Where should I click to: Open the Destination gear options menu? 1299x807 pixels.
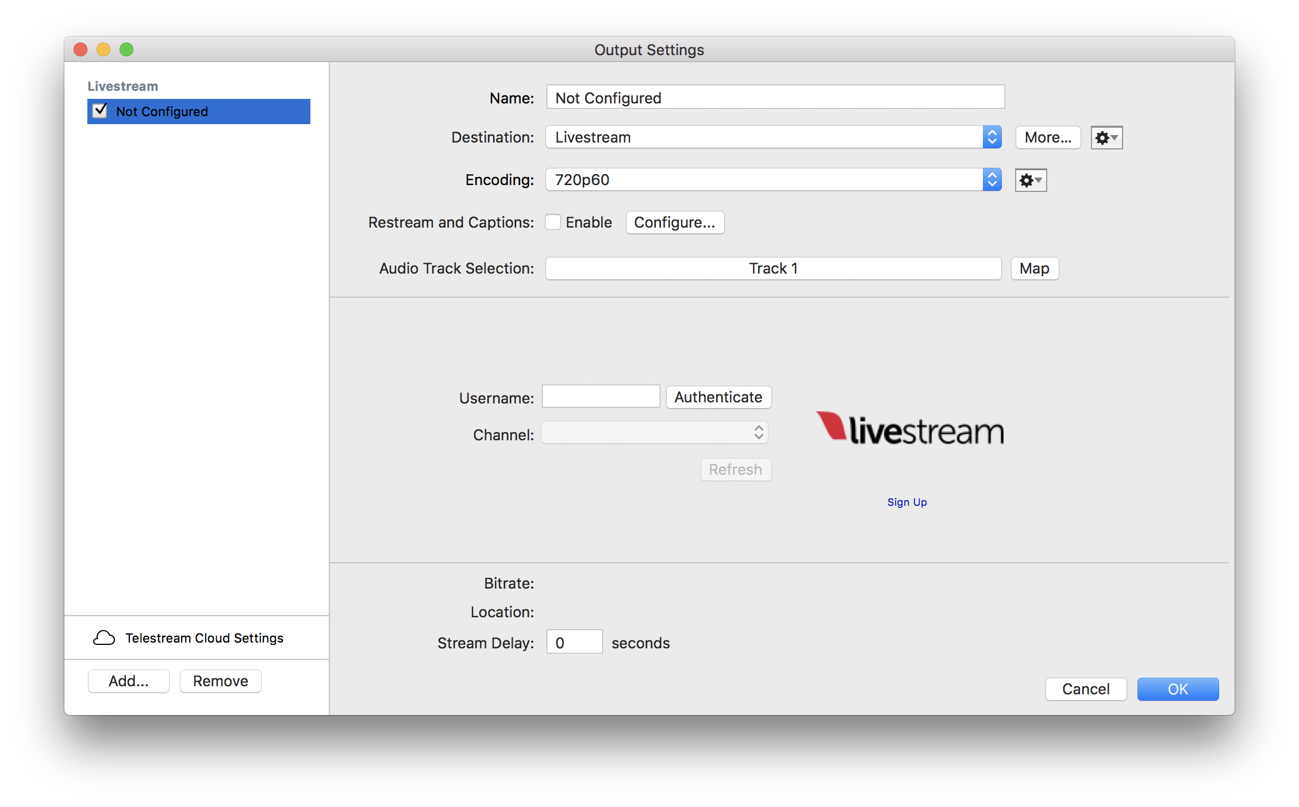[1106, 138]
